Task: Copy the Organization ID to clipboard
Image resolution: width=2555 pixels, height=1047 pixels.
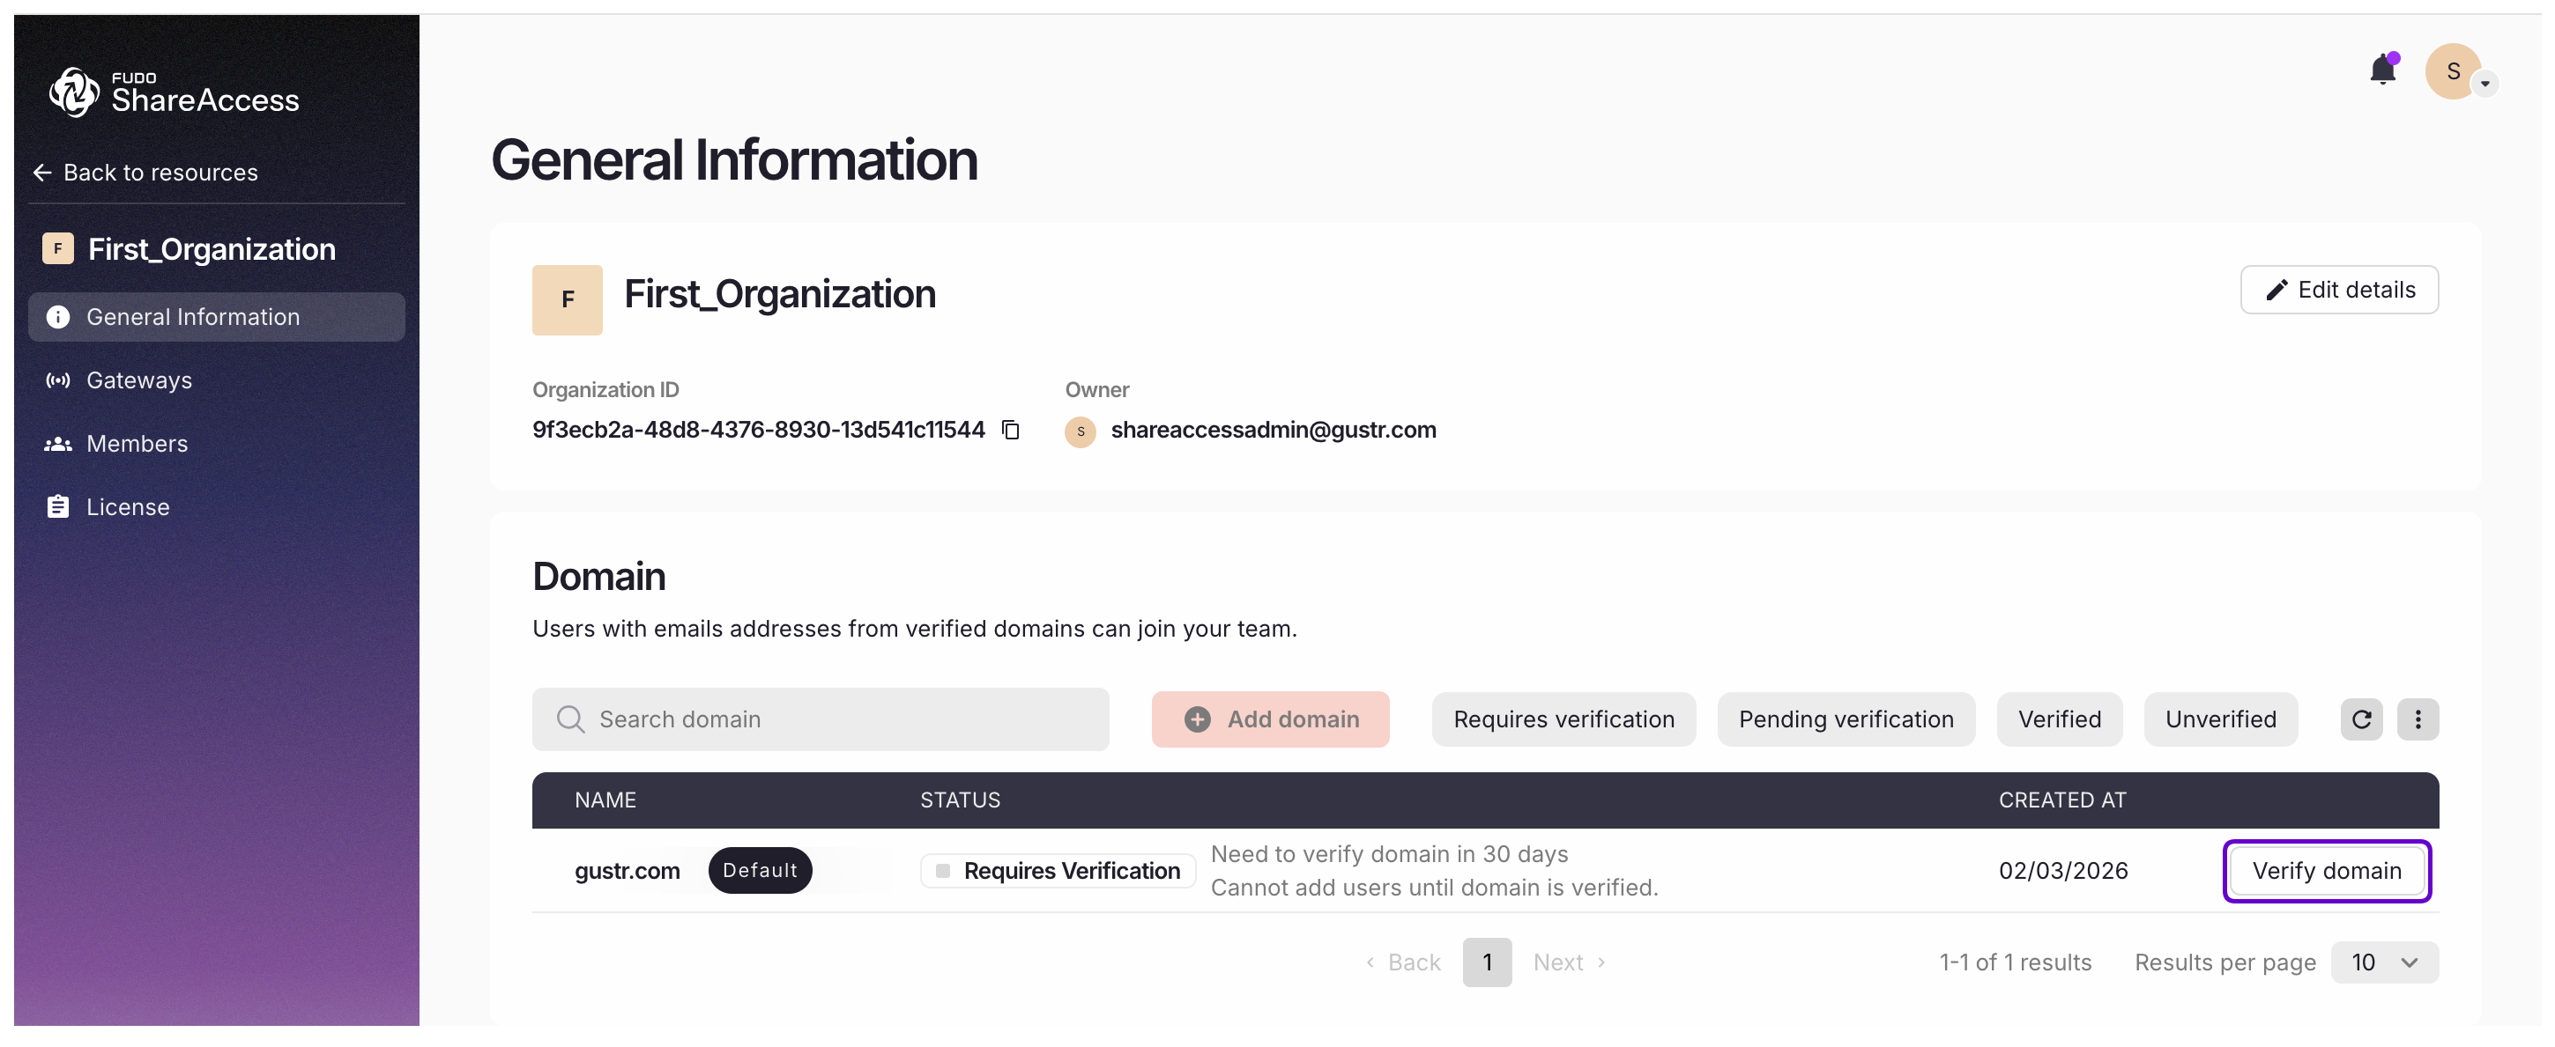Action: [1011, 430]
